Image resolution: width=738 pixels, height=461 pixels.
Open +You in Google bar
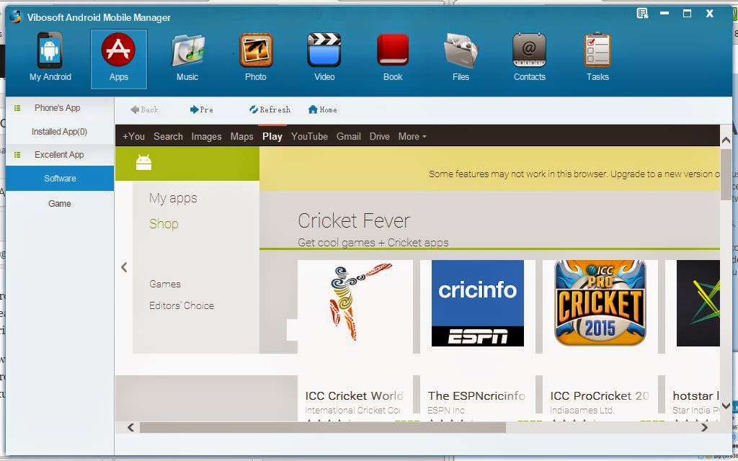pos(133,136)
